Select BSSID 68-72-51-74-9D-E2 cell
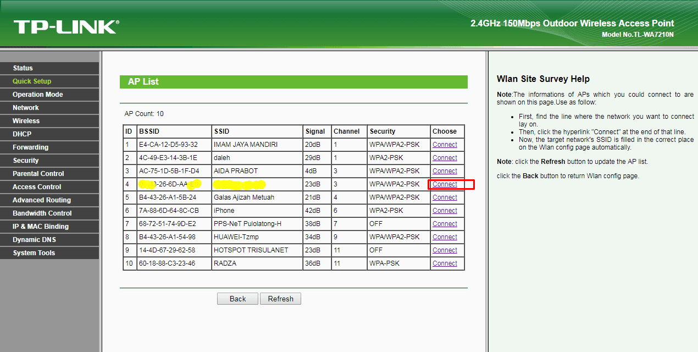 click(174, 224)
